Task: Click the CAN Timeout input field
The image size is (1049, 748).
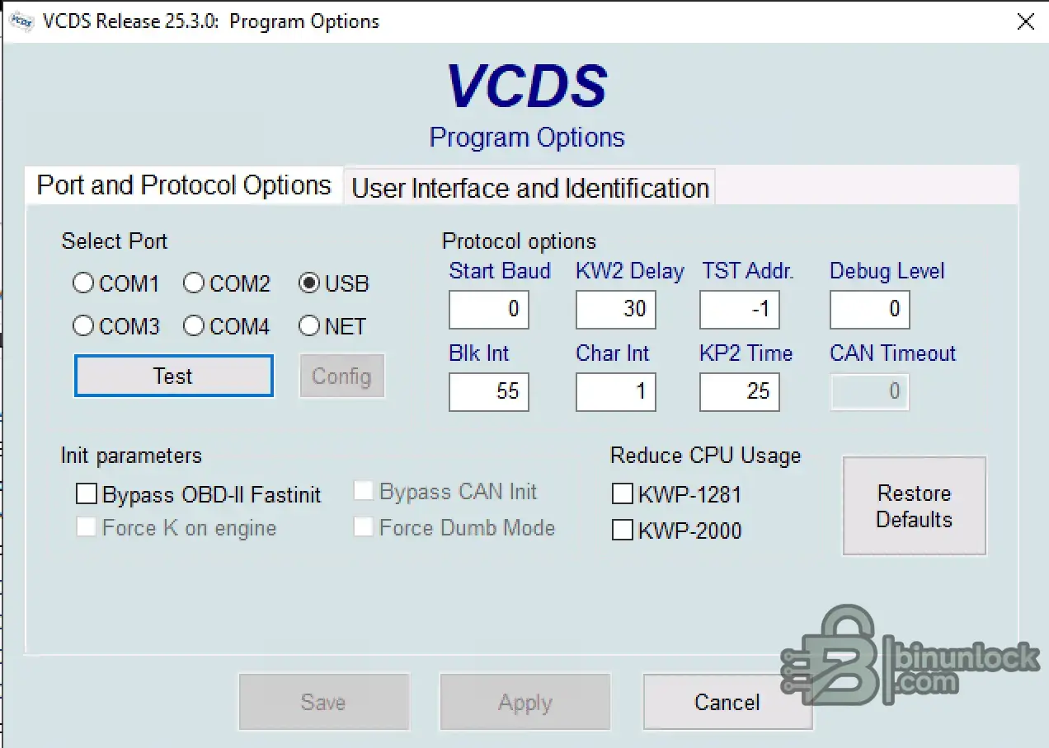Action: 870,391
